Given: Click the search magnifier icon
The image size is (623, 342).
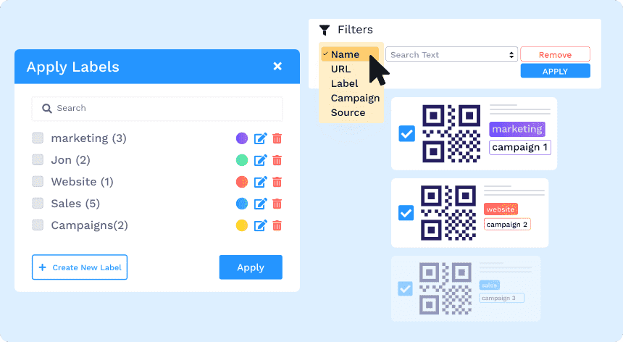Looking at the screenshot, I should [47, 109].
